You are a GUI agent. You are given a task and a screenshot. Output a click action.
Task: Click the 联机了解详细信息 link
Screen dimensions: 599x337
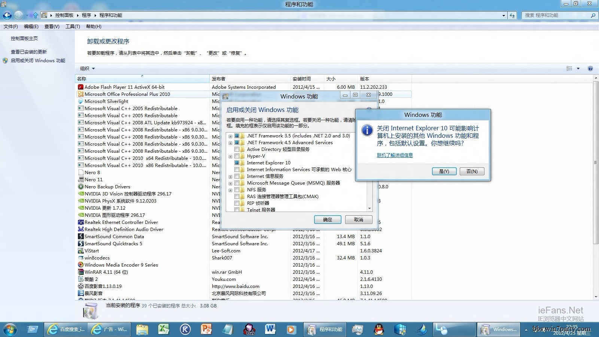pyautogui.click(x=395, y=155)
